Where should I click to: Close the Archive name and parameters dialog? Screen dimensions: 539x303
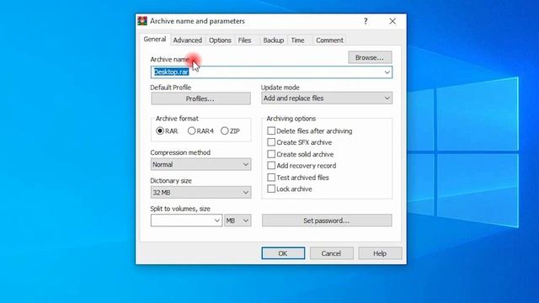(x=392, y=21)
